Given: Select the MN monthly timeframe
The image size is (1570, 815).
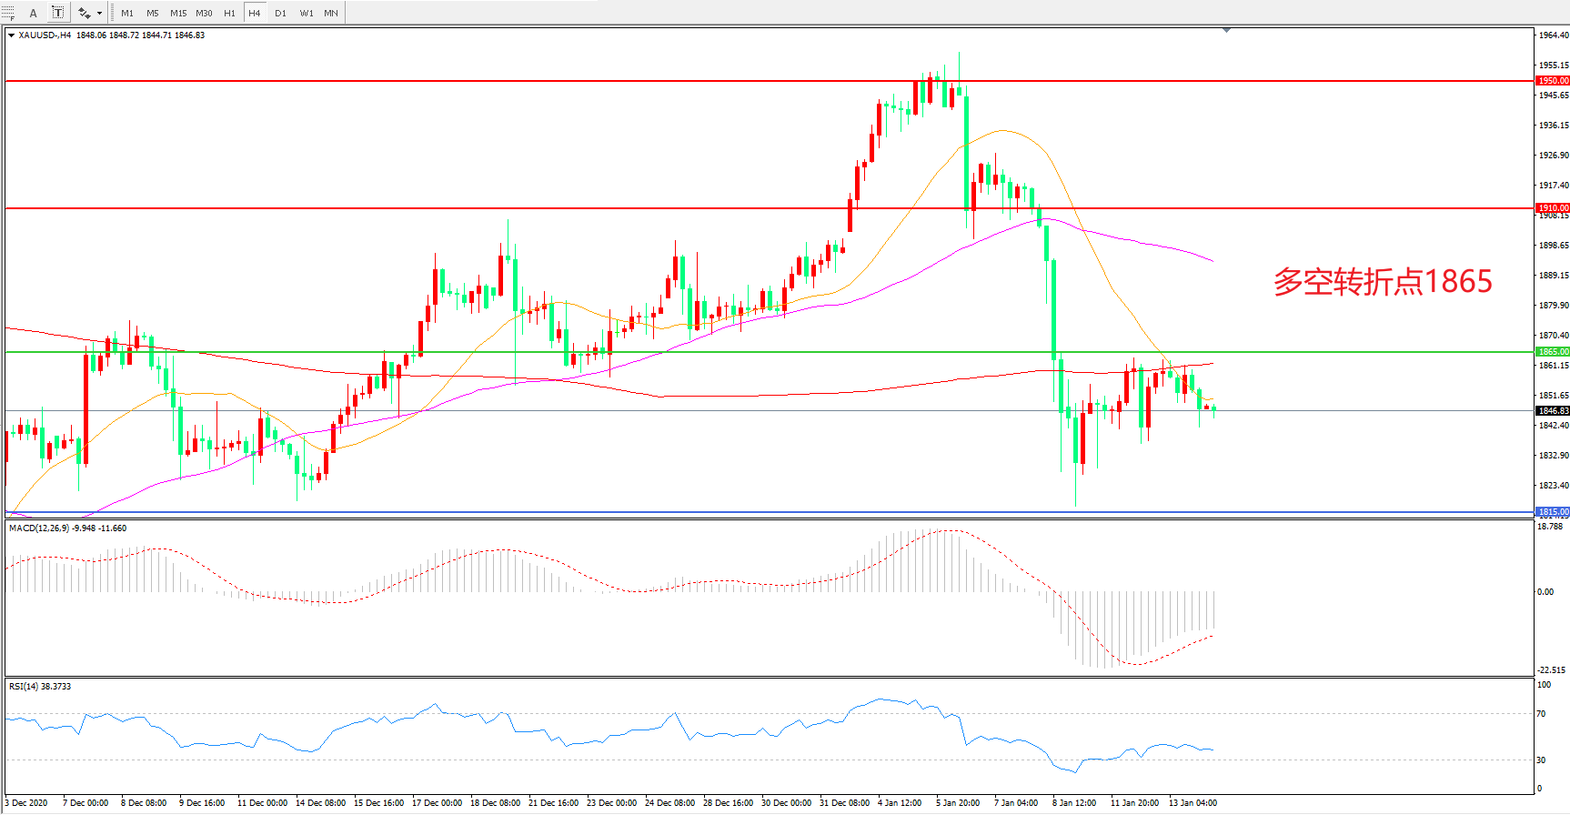Looking at the screenshot, I should (331, 13).
